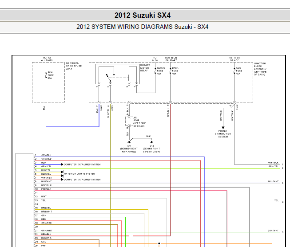This screenshot has width=290, height=247.
Task: Click the 'G273' connector label near BLK/YEL
Action: [x=112, y=108]
